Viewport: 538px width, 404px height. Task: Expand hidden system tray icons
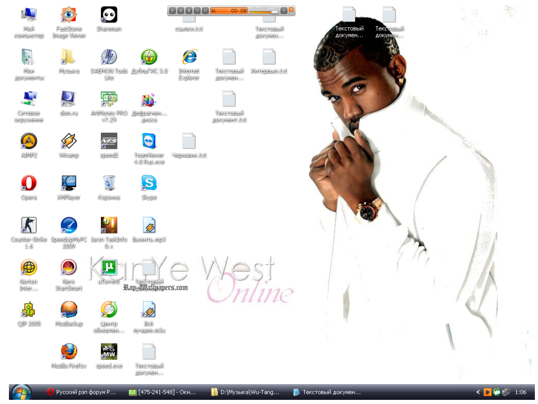478,392
